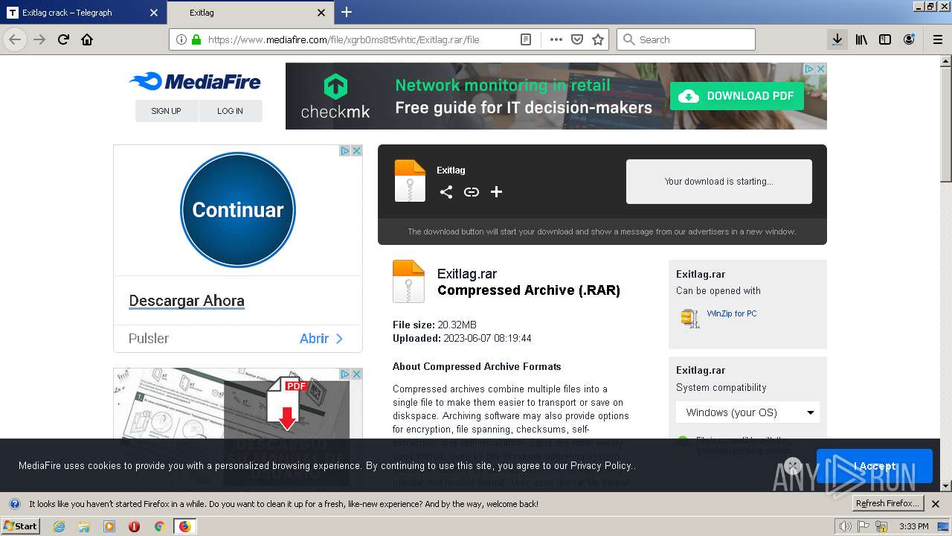Open the downloads panel arrow
This screenshot has width=952, height=536.
point(837,39)
